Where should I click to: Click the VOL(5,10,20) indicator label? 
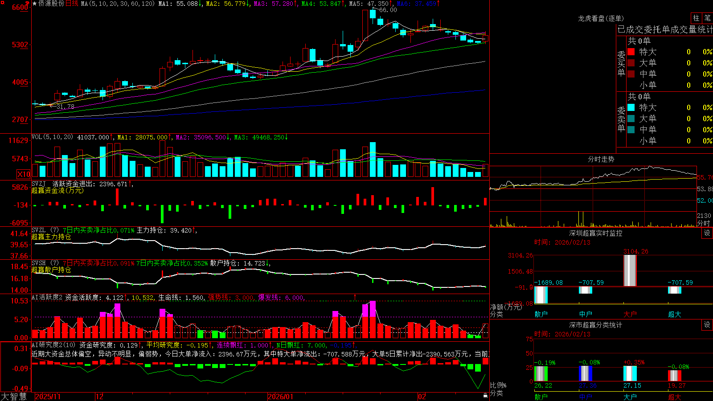point(53,137)
